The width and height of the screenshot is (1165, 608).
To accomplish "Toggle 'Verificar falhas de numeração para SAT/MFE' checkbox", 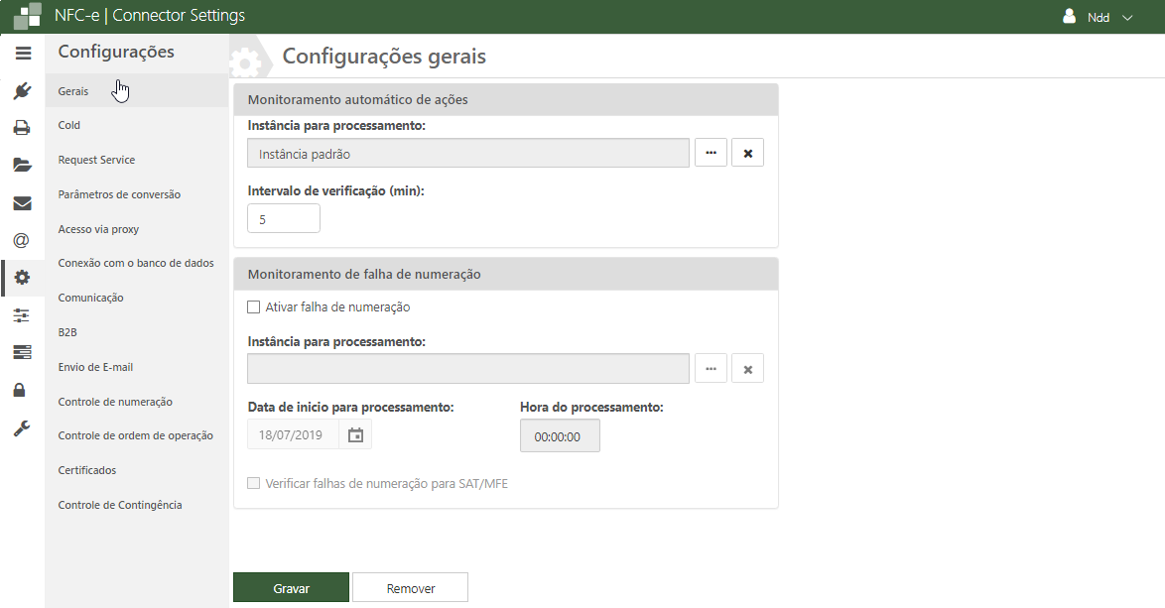I will [254, 484].
